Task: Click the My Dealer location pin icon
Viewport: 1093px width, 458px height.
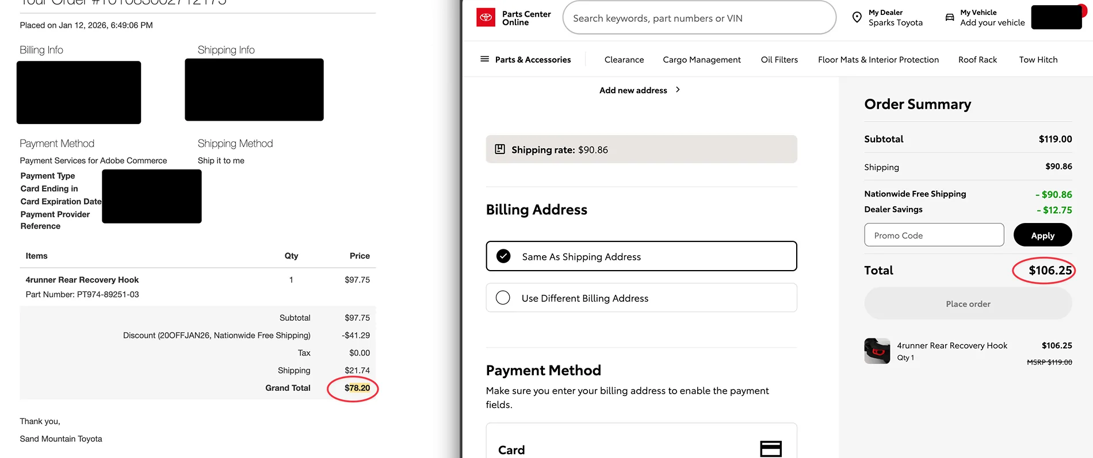Action: pyautogui.click(x=857, y=18)
